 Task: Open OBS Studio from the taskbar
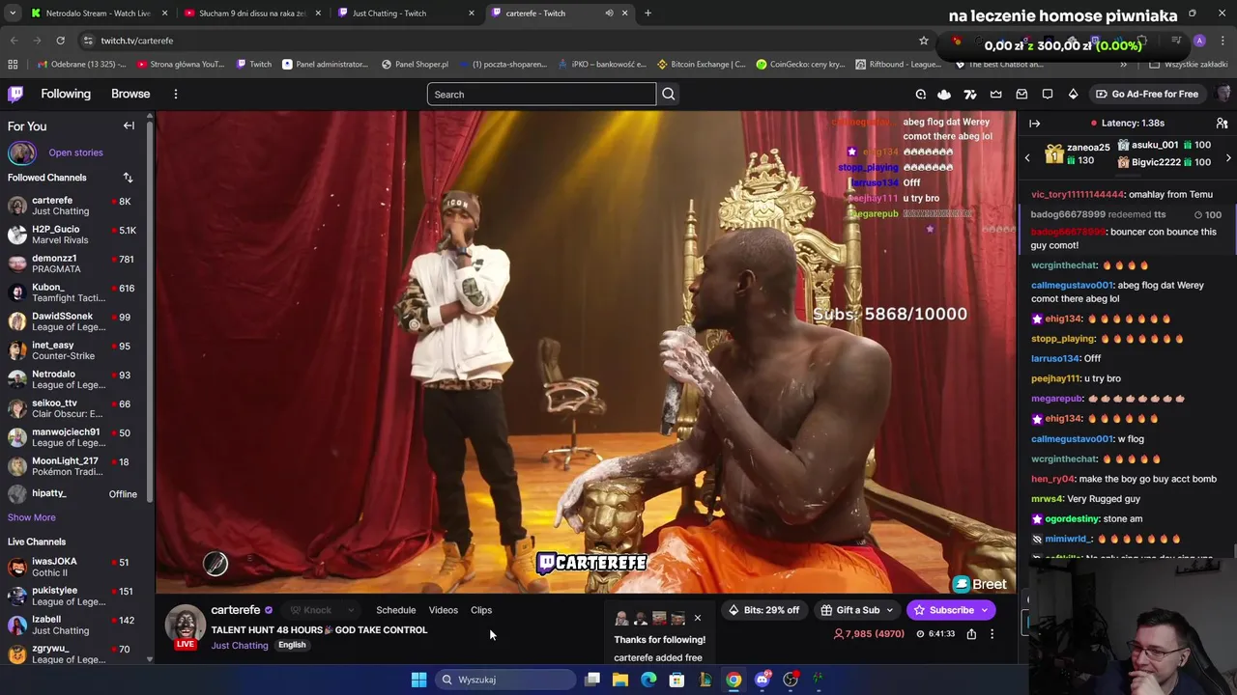[791, 680]
